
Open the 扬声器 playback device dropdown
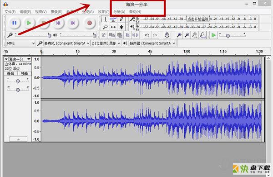pyautogui.click(x=152, y=43)
